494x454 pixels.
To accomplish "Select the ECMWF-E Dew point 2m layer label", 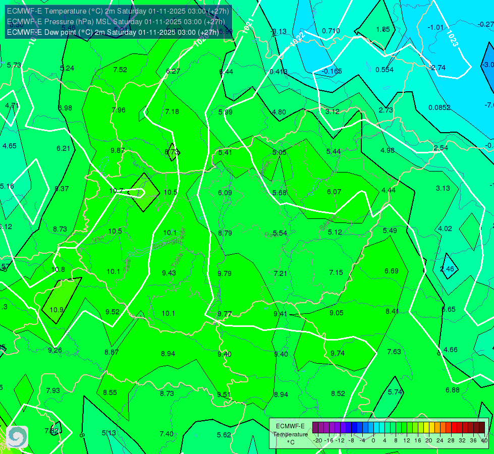I will 113,32.
